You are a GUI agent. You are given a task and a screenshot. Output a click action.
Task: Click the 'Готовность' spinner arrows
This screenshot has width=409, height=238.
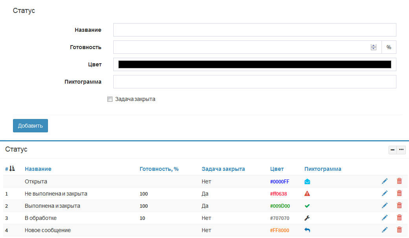click(x=374, y=47)
